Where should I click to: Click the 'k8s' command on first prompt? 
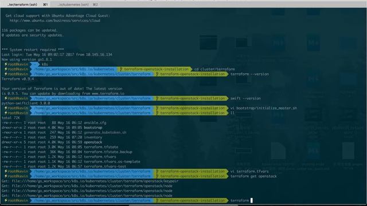45,64
